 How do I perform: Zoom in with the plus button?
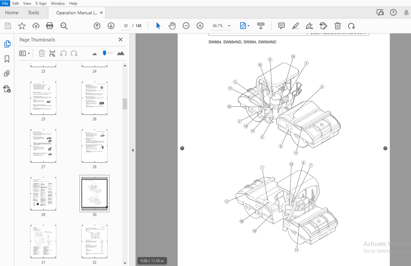tap(200, 26)
